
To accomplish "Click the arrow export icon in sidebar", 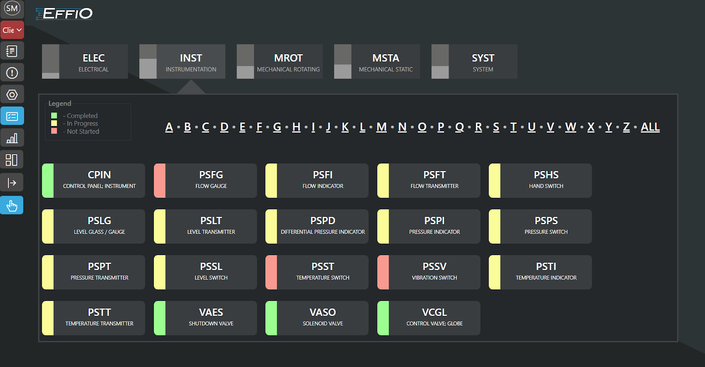I will click(12, 182).
